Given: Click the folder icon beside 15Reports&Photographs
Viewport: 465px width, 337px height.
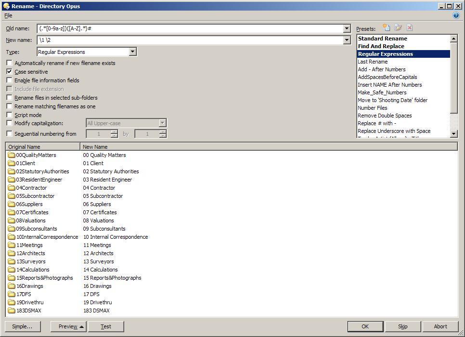Looking at the screenshot, I should click(12, 278).
